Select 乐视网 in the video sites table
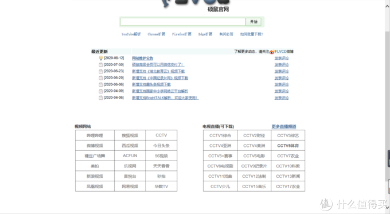The height and width of the screenshot is (214, 390). (x=130, y=166)
